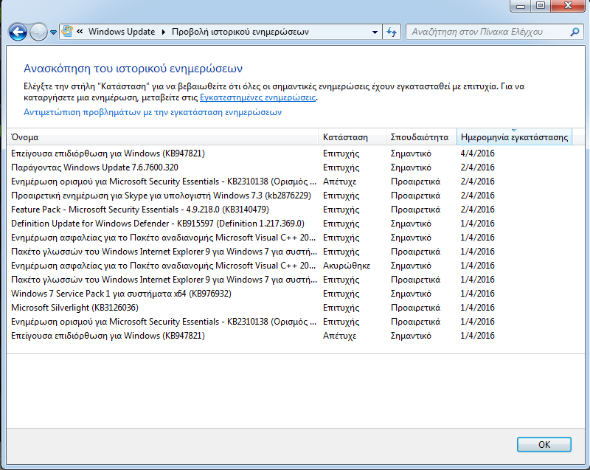
Task: Click the Back navigation arrow button
Action: [18, 32]
